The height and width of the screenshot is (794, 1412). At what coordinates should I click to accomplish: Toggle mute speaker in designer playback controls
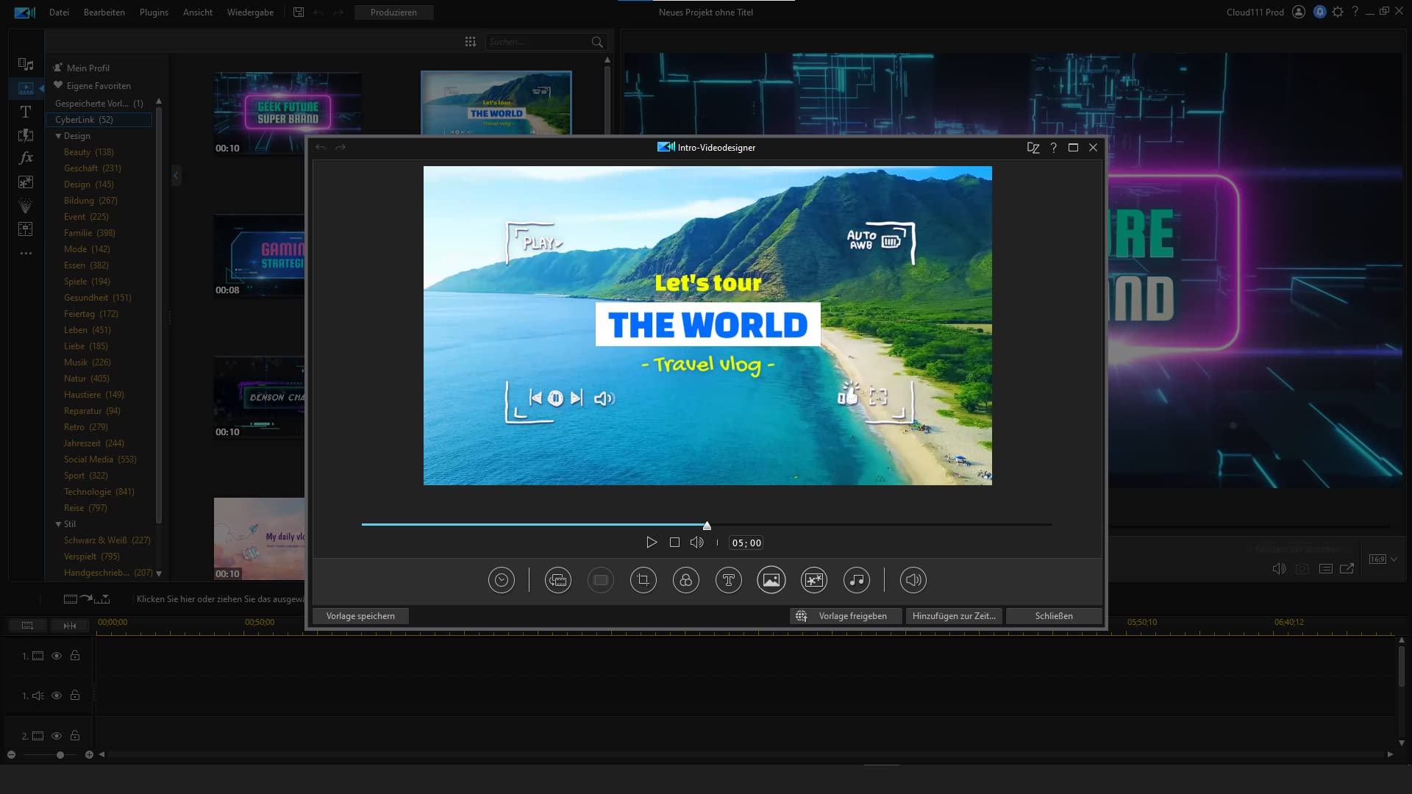coord(696,543)
